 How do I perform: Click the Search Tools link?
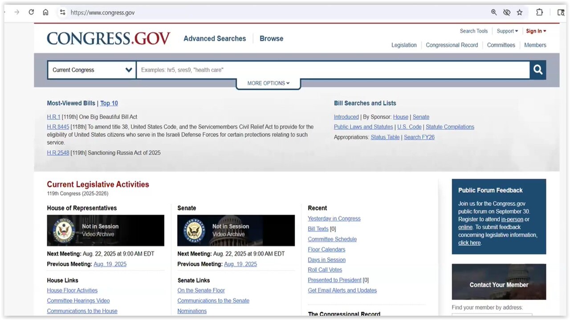point(474,31)
